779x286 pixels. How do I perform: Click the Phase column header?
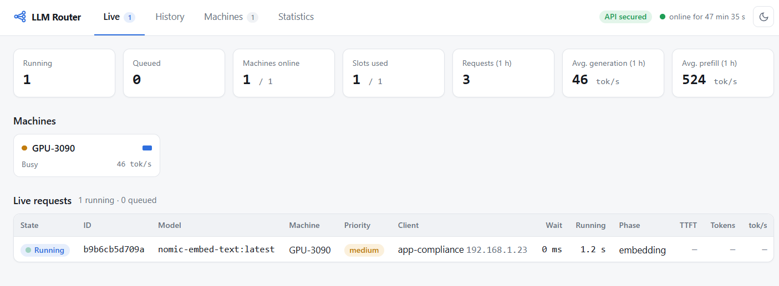point(630,225)
